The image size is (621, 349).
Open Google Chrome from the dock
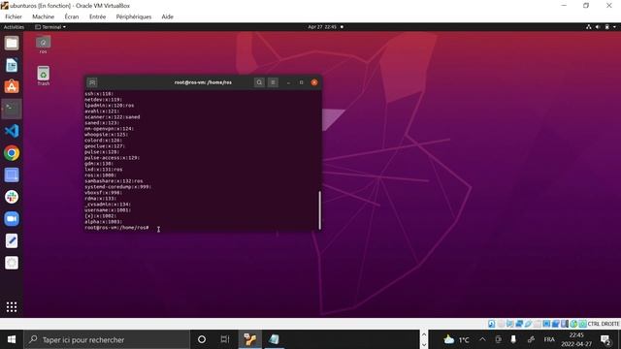coord(12,153)
